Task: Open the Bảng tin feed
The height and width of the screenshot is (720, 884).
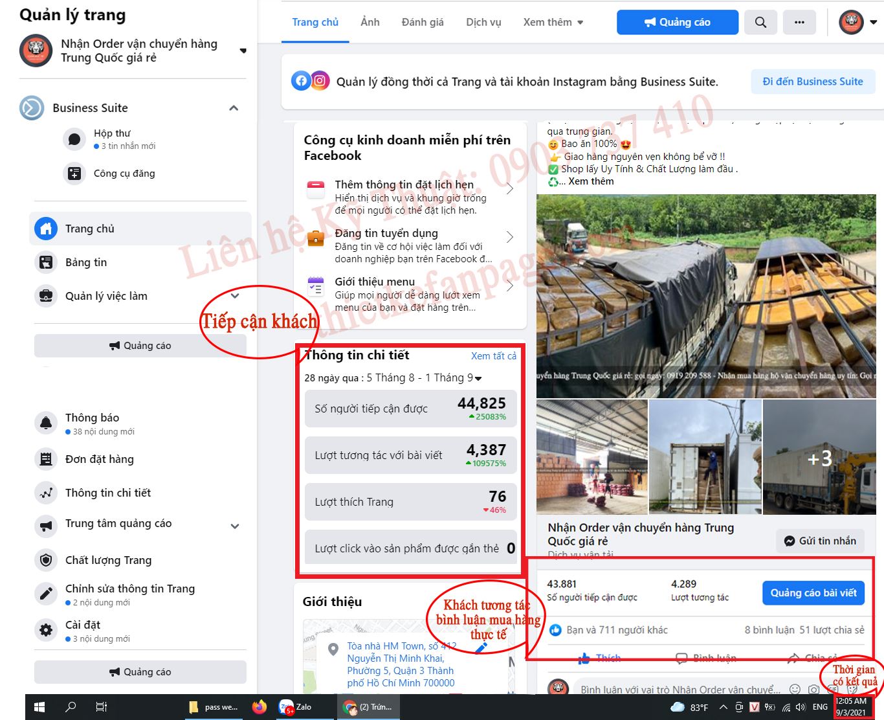Action: pyautogui.click(x=85, y=262)
